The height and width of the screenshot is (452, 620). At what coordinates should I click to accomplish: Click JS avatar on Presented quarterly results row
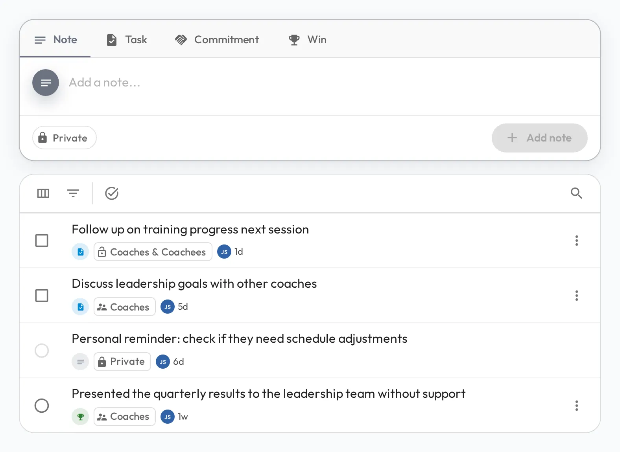click(168, 417)
